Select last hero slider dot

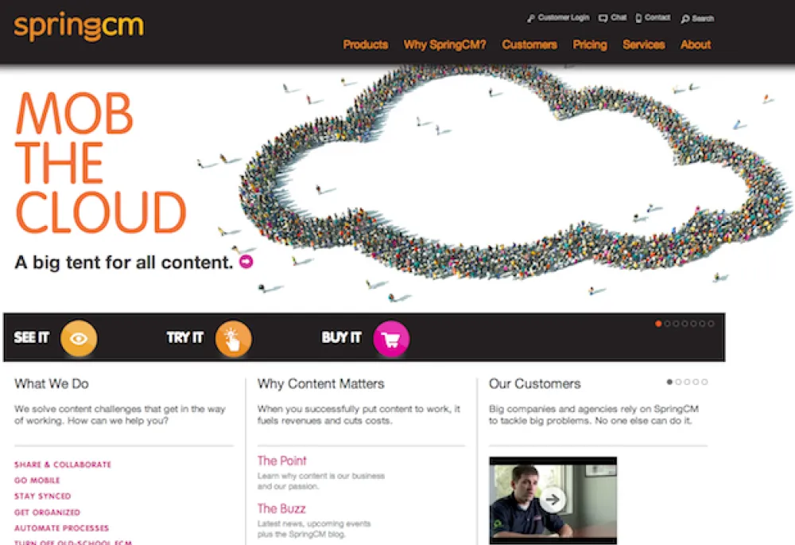(711, 324)
